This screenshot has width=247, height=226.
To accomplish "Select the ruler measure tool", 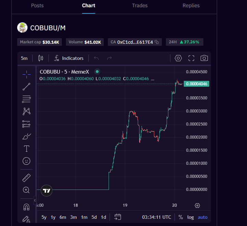I will (26, 178).
